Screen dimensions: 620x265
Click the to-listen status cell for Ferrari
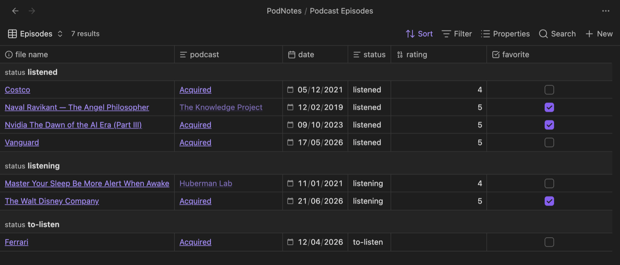coord(368,242)
